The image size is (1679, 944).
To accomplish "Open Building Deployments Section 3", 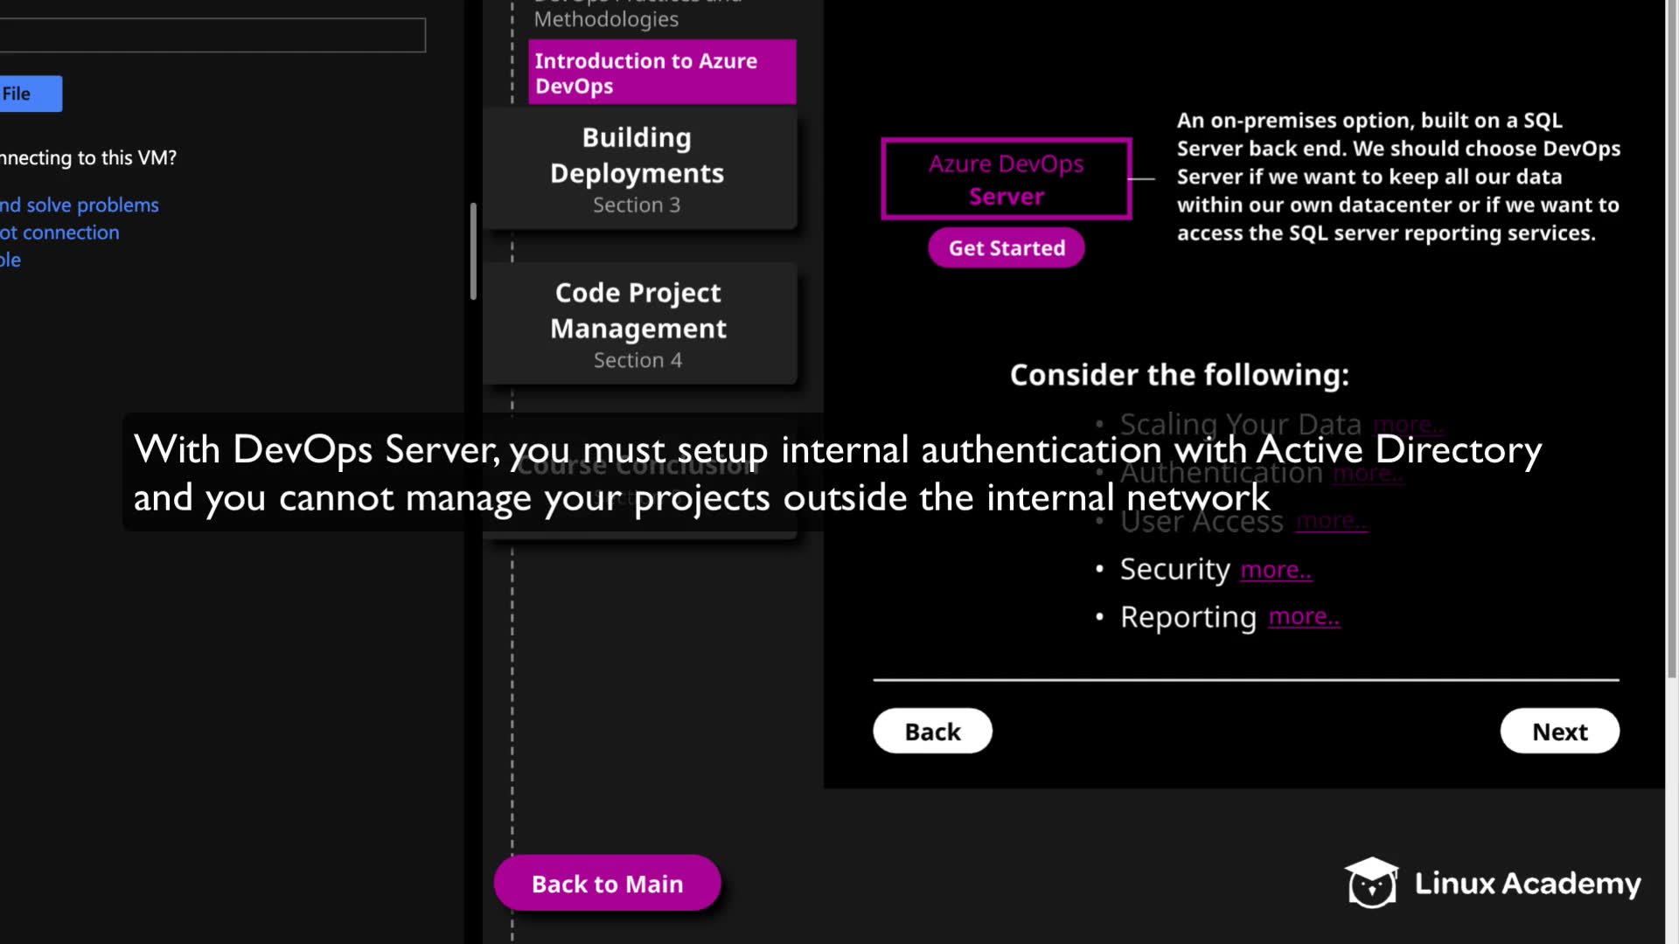I will [x=637, y=170].
